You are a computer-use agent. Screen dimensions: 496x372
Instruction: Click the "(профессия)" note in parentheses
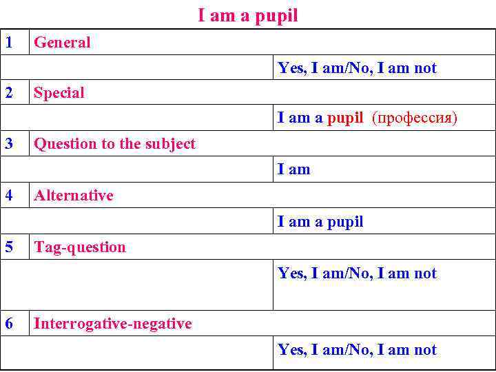414,118
